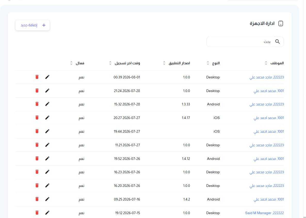Sort the table by النوع column
306x218 pixels.
pyautogui.click(x=208, y=63)
